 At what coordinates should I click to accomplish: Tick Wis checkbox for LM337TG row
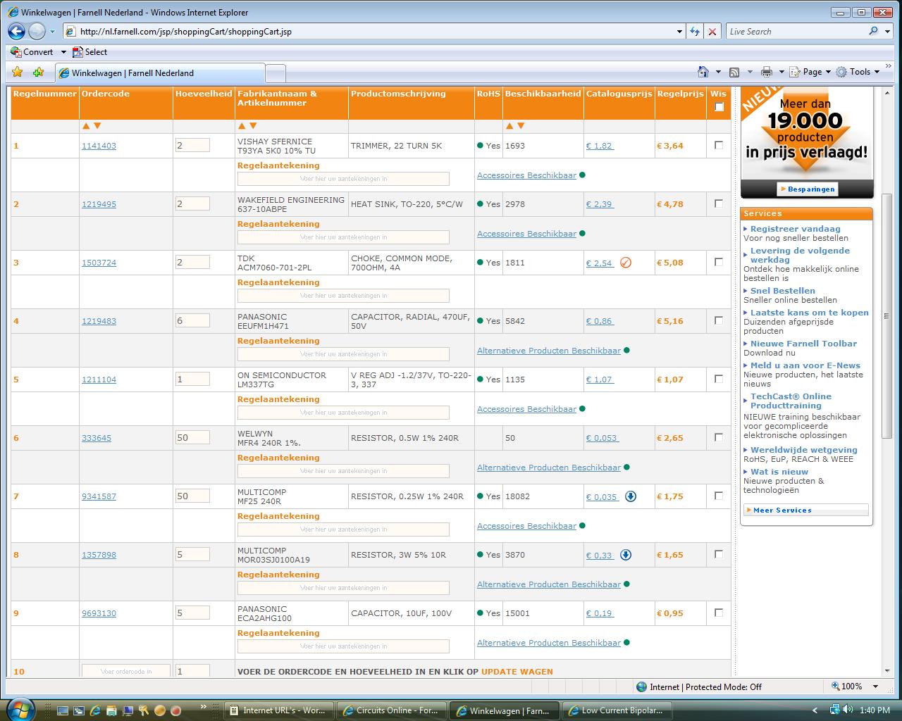coord(719,379)
